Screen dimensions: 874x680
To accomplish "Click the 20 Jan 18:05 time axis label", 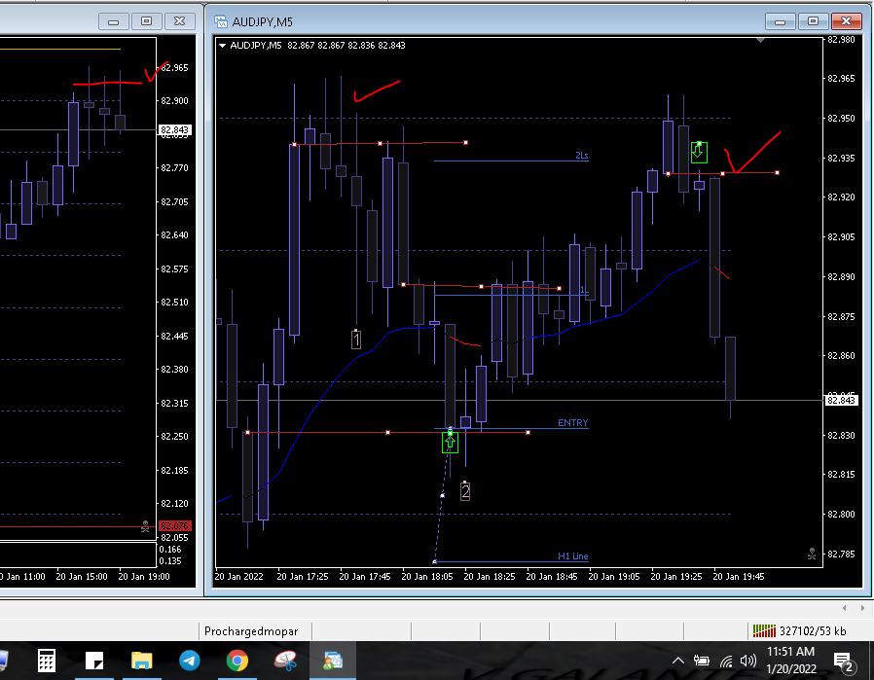I will (427, 577).
